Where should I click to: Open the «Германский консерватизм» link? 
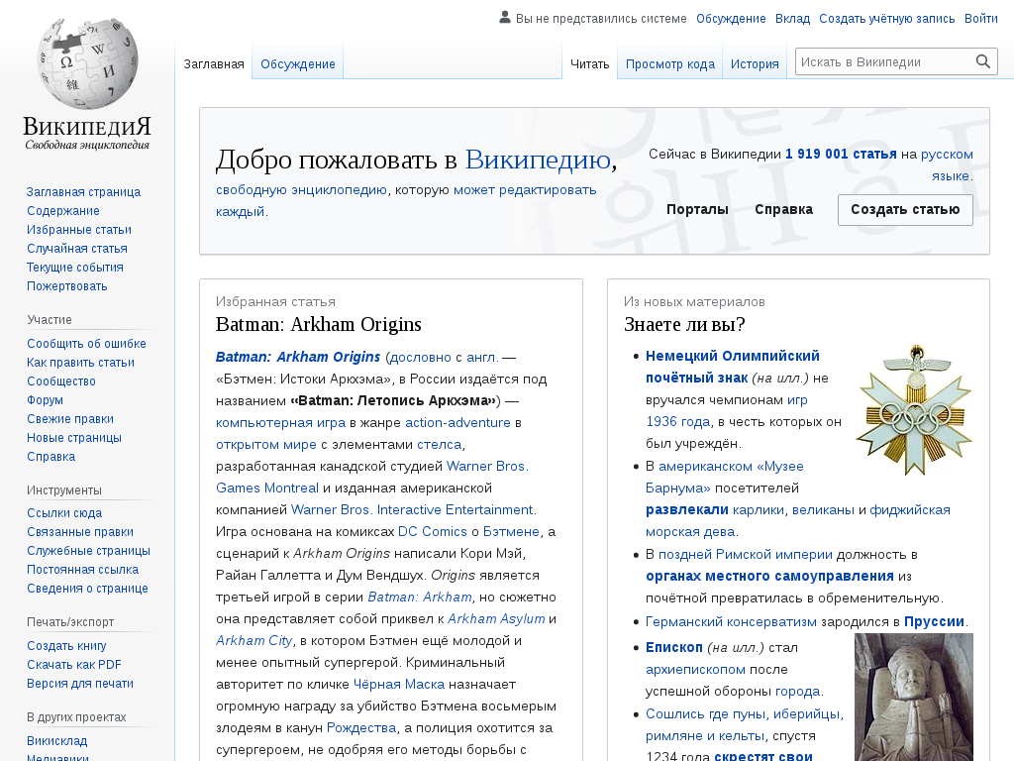pyautogui.click(x=731, y=622)
